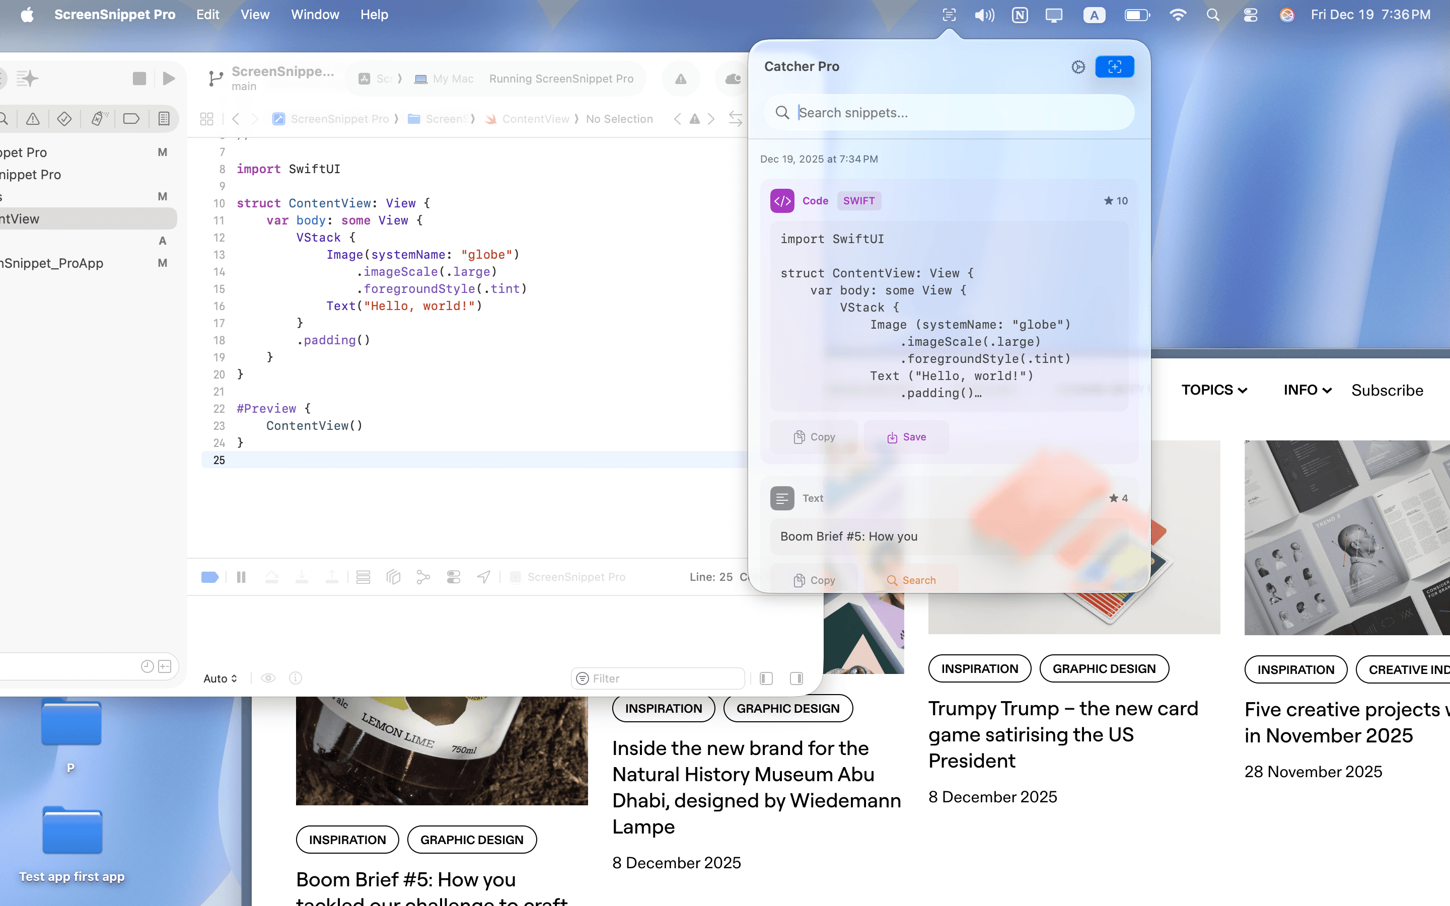This screenshot has height=906, width=1450.
Task: Open Catcher Pro settings gear
Action: 1078,66
